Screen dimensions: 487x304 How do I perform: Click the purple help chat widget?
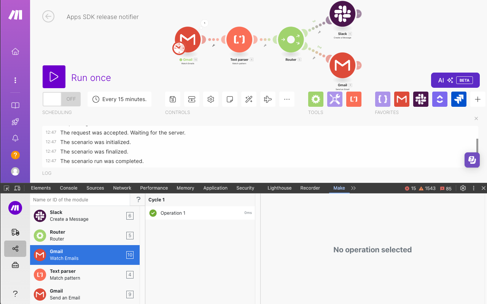click(x=472, y=160)
